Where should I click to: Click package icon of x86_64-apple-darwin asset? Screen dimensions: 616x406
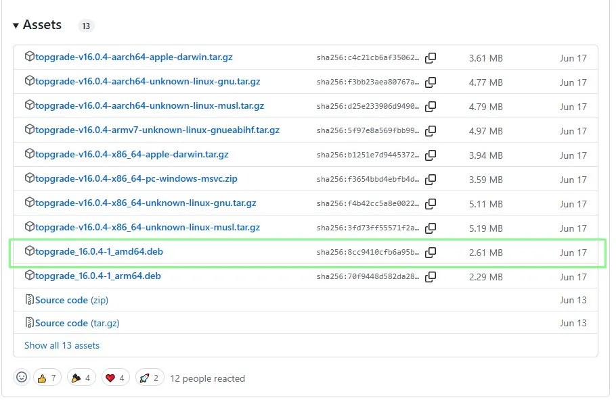point(30,153)
